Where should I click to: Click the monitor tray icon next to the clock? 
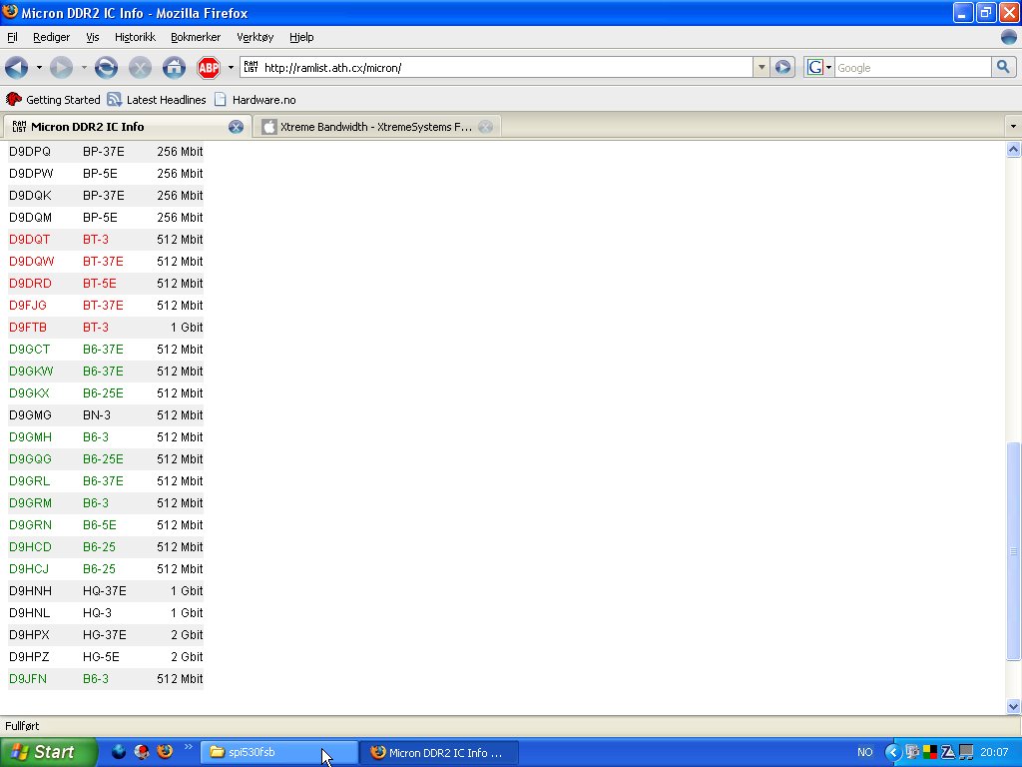(966, 752)
